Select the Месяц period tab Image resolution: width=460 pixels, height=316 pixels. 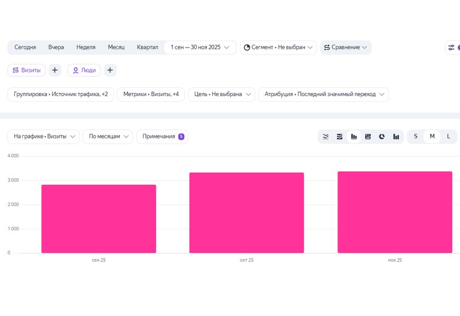coord(116,48)
